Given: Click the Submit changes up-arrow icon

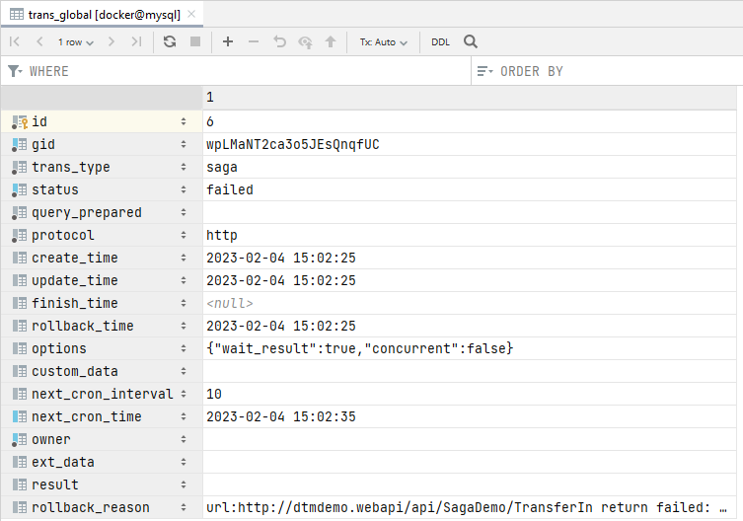Looking at the screenshot, I should click(x=331, y=41).
